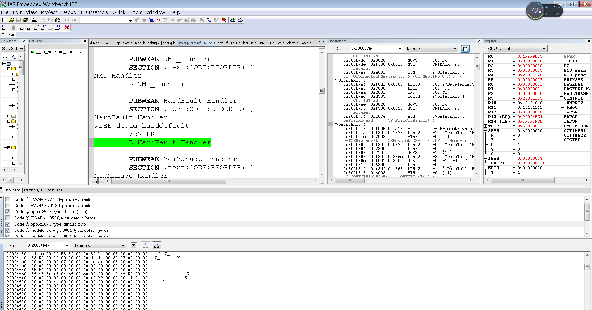Paste from clipboard using the Paste icon
592x310 pixels.
click(57, 20)
